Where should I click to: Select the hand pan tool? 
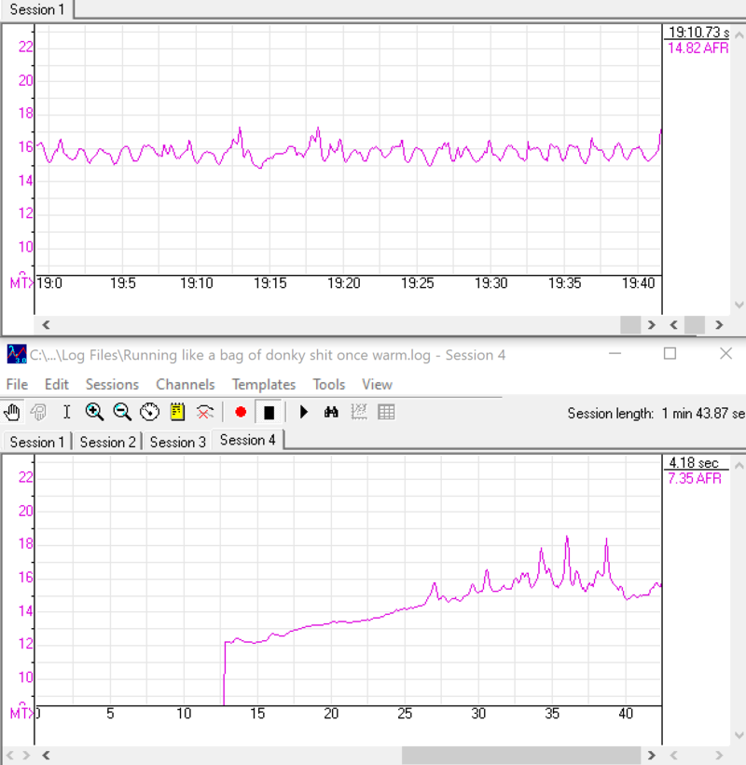tap(12, 412)
